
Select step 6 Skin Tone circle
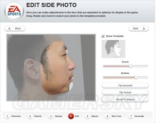pos(107,116)
